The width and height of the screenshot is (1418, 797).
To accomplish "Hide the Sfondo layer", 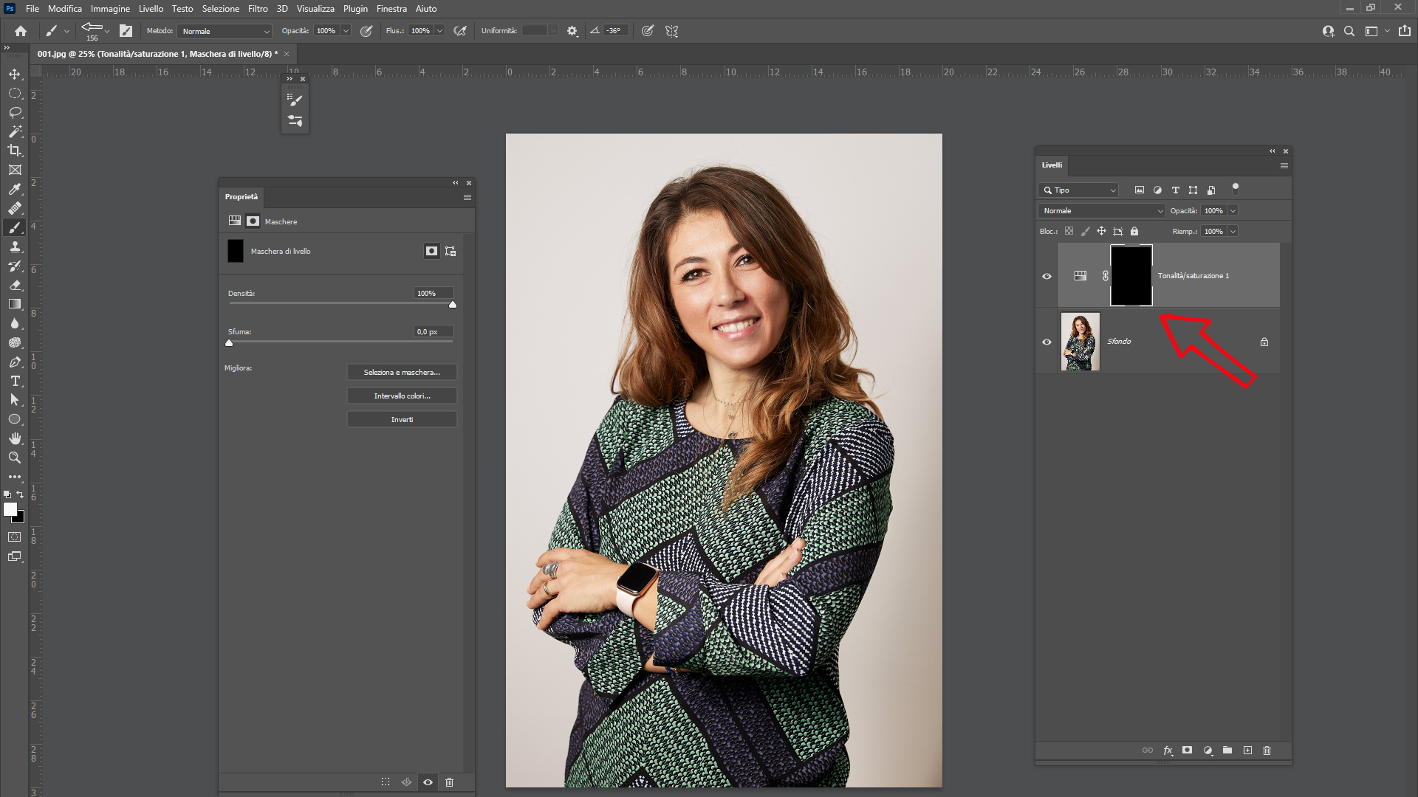I will (1047, 342).
